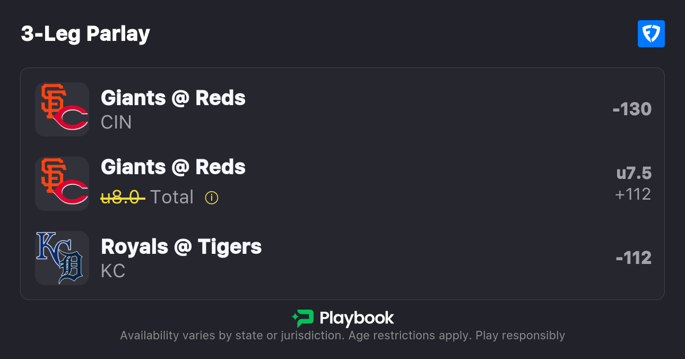Click the Royals and Tigers logo thumbnail
The width and height of the screenshot is (685, 359).
point(62,258)
